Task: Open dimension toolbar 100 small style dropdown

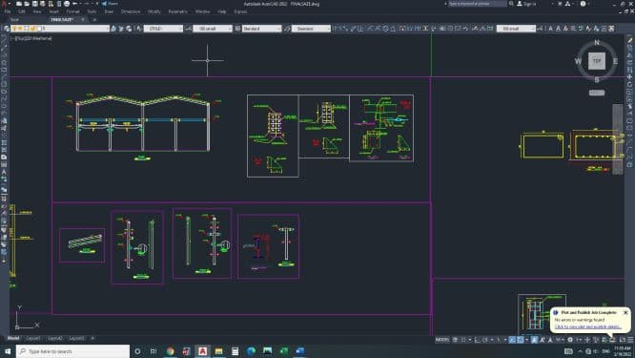Action: coord(516,29)
